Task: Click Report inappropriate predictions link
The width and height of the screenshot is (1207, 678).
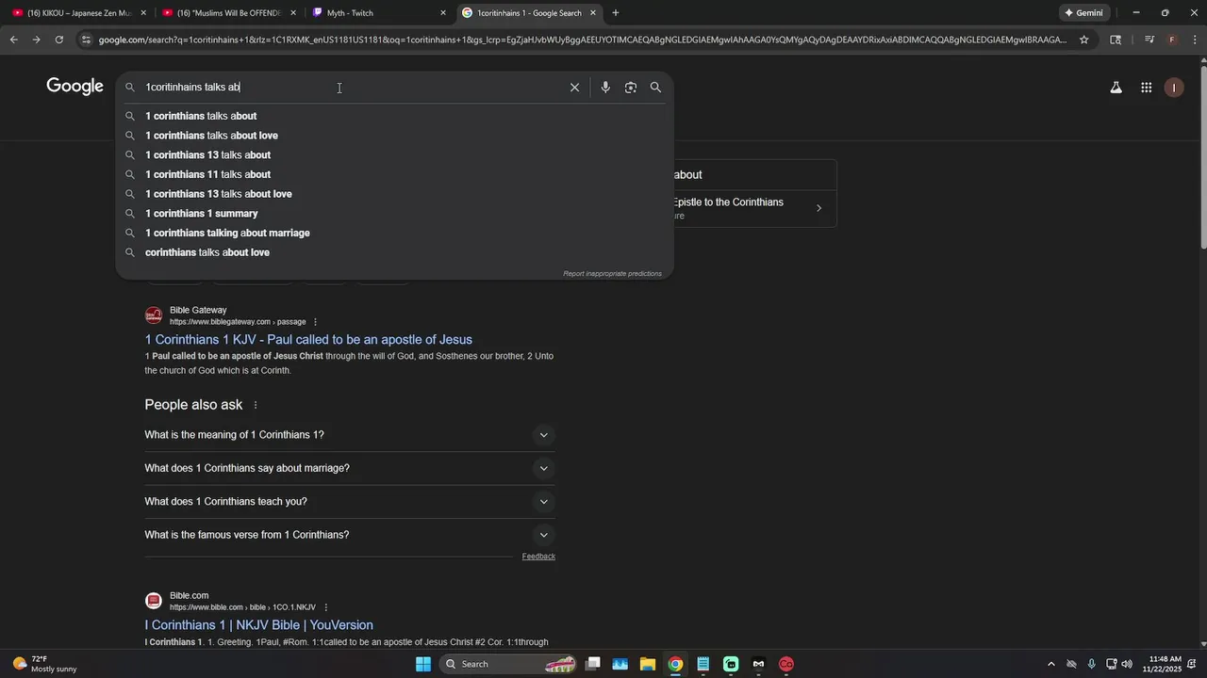Action: 612,274
